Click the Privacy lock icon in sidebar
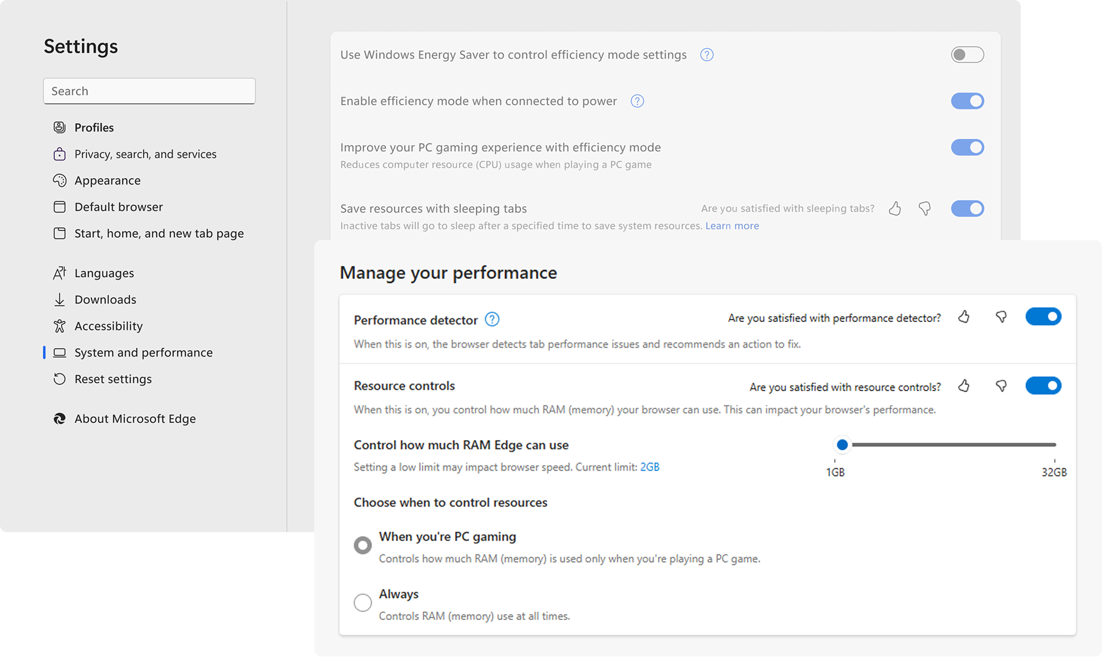 click(x=59, y=154)
